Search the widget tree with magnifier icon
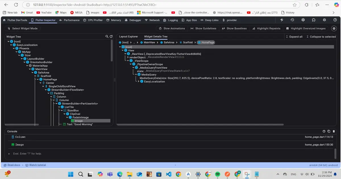Viewport: 341px width, 179px height. (x=107, y=37)
